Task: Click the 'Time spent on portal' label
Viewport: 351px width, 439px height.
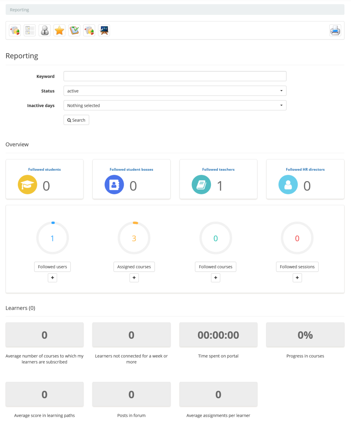Action: coord(218,356)
